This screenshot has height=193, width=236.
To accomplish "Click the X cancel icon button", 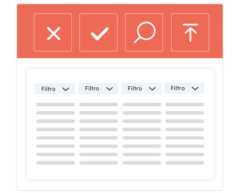I will pyautogui.click(x=53, y=33).
